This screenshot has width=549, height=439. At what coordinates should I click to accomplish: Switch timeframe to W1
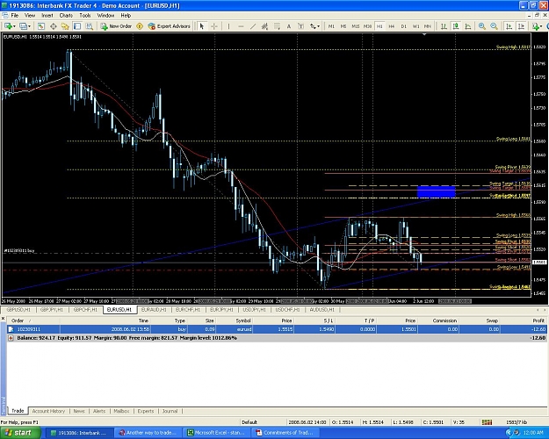(415, 26)
